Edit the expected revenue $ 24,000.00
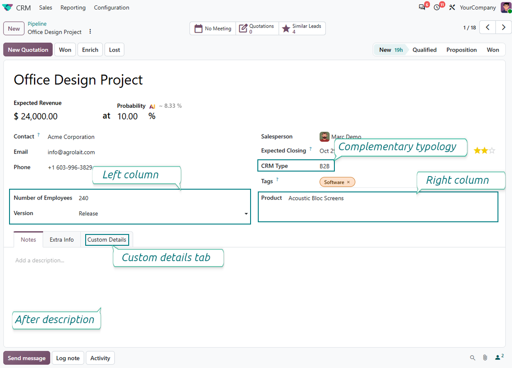 coord(36,116)
